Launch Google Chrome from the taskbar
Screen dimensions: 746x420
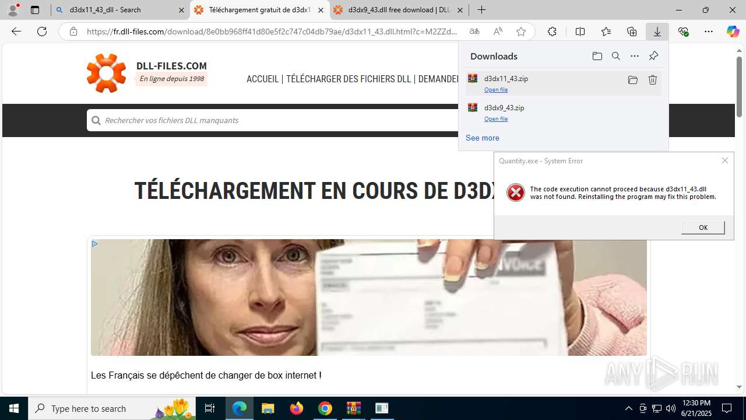coord(325,408)
